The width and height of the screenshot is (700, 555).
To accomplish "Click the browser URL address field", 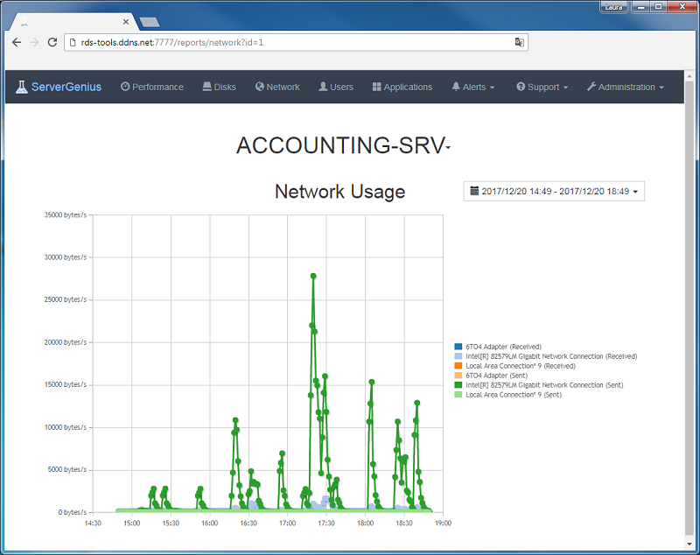I will coord(289,42).
